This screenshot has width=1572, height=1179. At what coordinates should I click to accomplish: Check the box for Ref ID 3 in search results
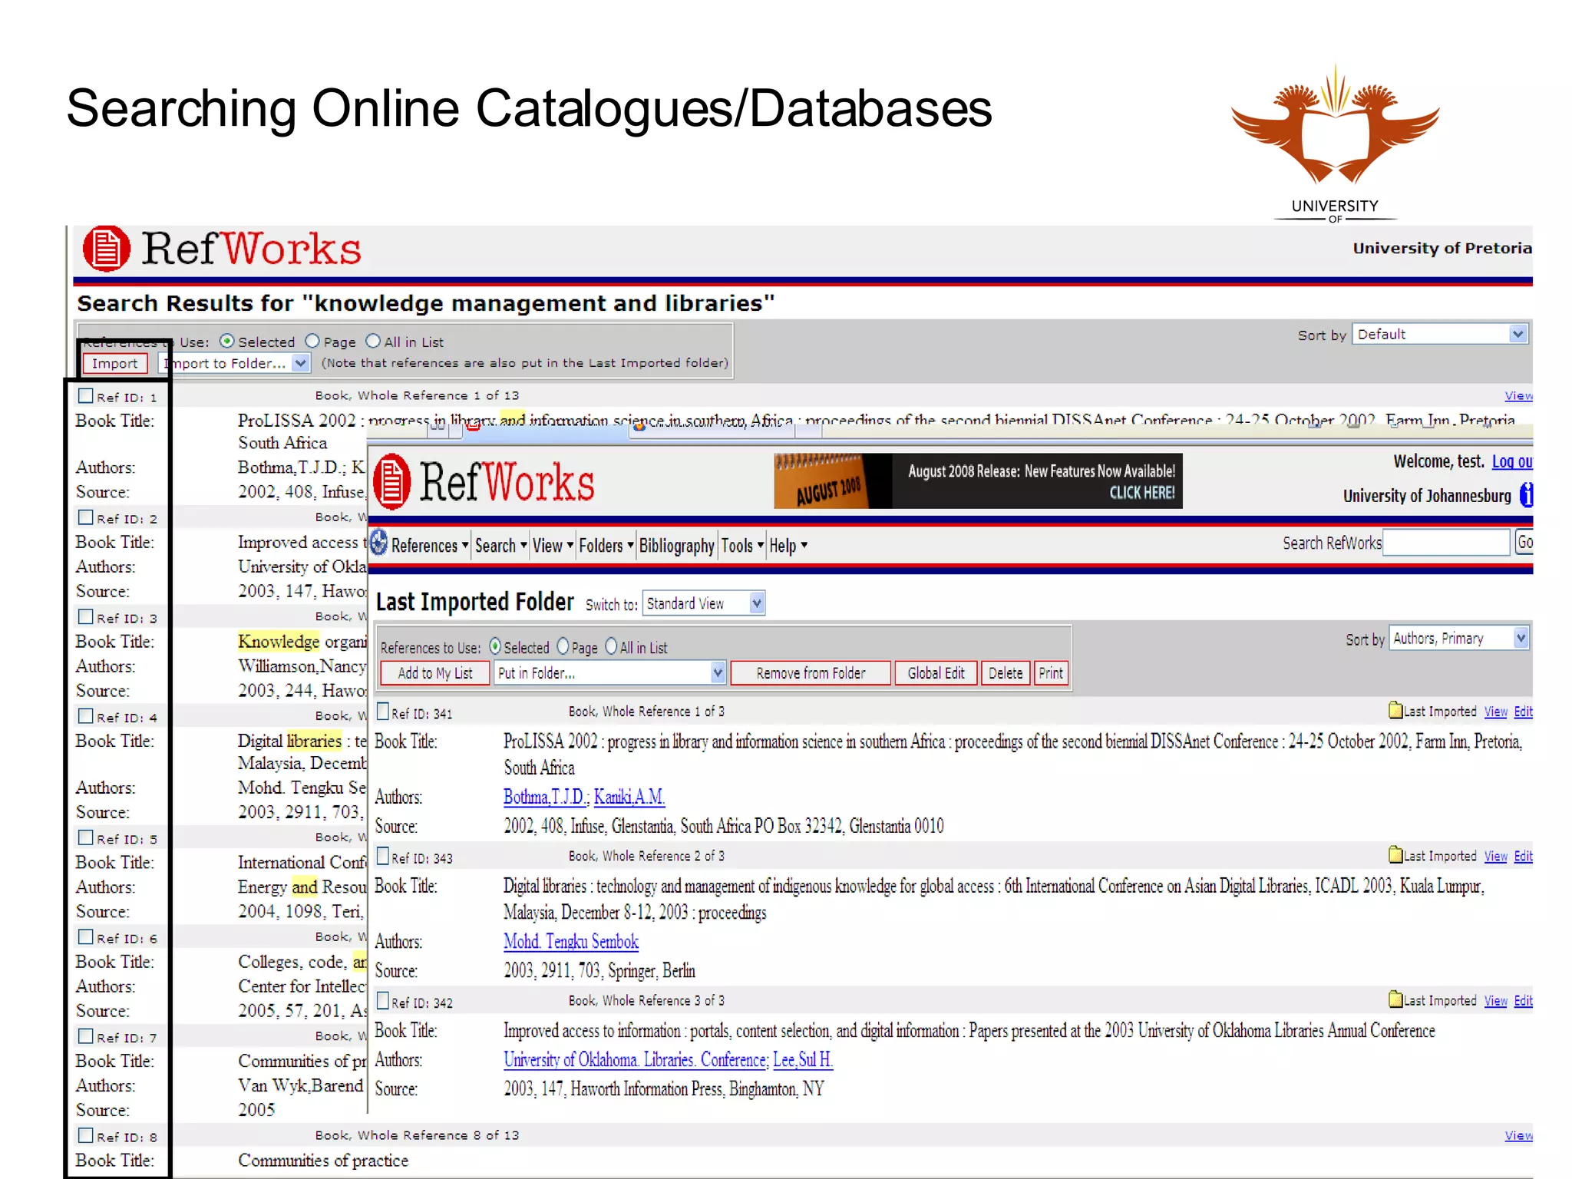point(86,616)
